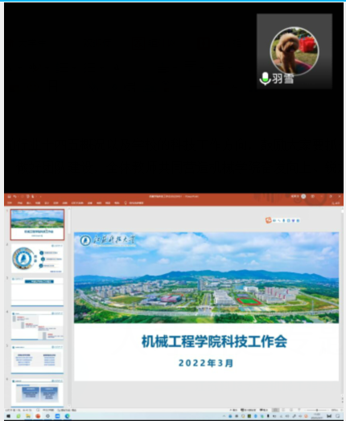Click the PowerPoint icon on the taskbar
Viewport: 346px width, 421px height.
pos(38,416)
